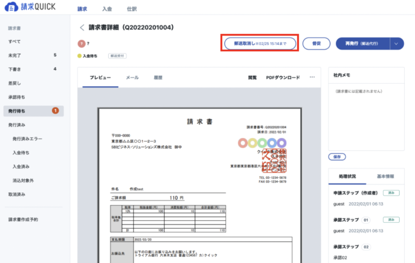Select 発行済みエラー in the sidebar

tap(33, 139)
